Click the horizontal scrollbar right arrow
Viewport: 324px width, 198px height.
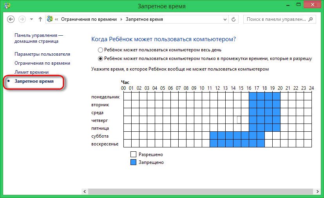pos(317,191)
